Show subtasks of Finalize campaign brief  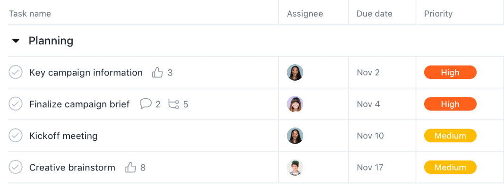173,104
